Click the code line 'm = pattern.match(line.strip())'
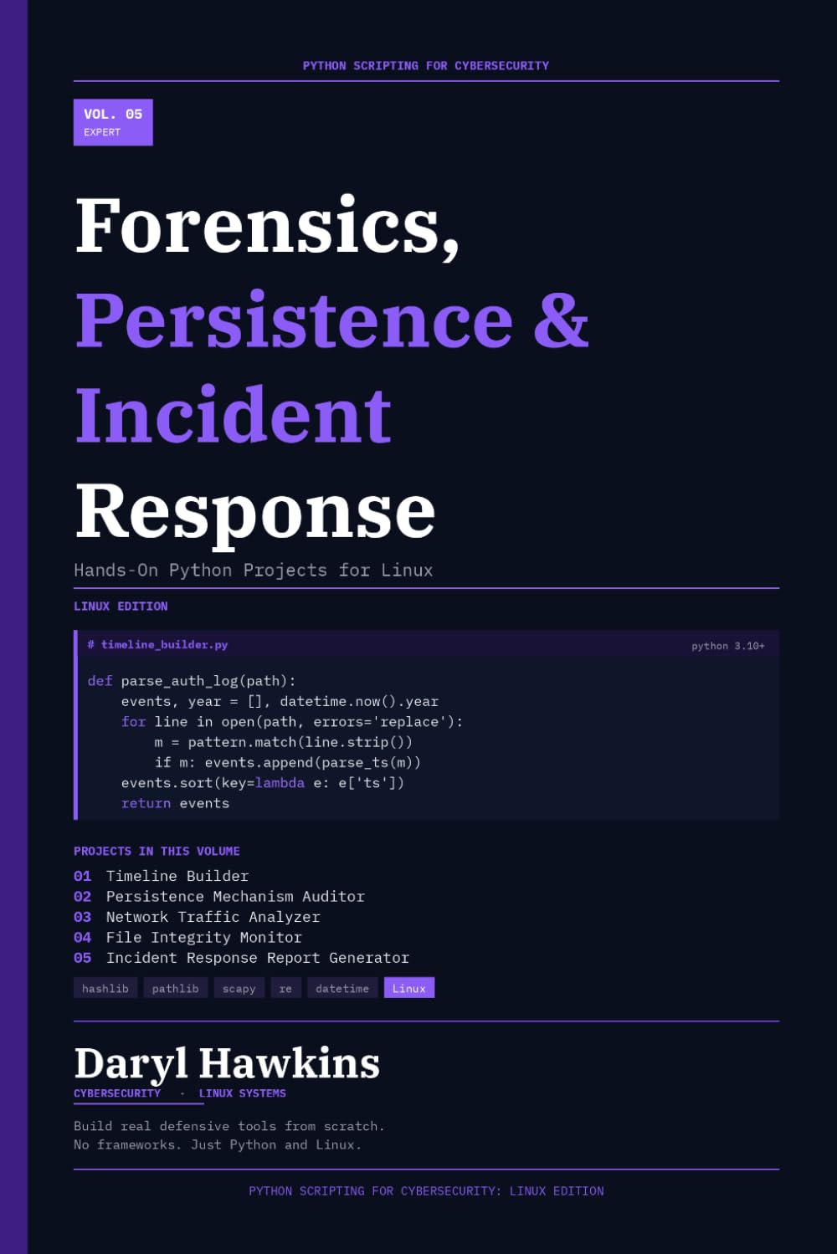This screenshot has height=1254, width=837. pyautogui.click(x=283, y=742)
